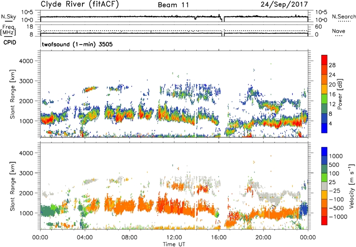The image size is (356, 247).
Task: Click the '-1000' label on Velocity color bar
Action: 338,217
